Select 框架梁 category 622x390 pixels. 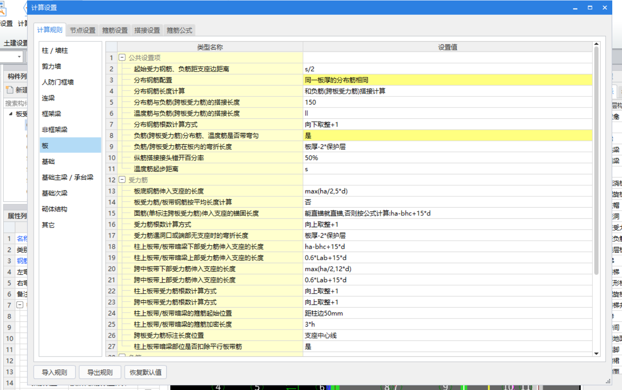70,114
